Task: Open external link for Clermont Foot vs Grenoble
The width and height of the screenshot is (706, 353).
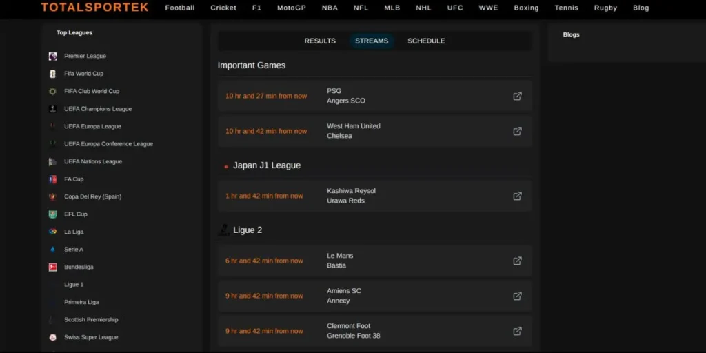Action: pos(517,331)
